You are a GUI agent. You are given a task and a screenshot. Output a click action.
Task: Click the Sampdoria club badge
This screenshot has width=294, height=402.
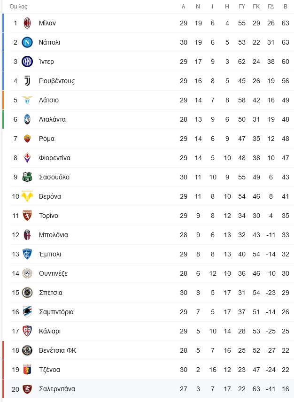(x=27, y=312)
